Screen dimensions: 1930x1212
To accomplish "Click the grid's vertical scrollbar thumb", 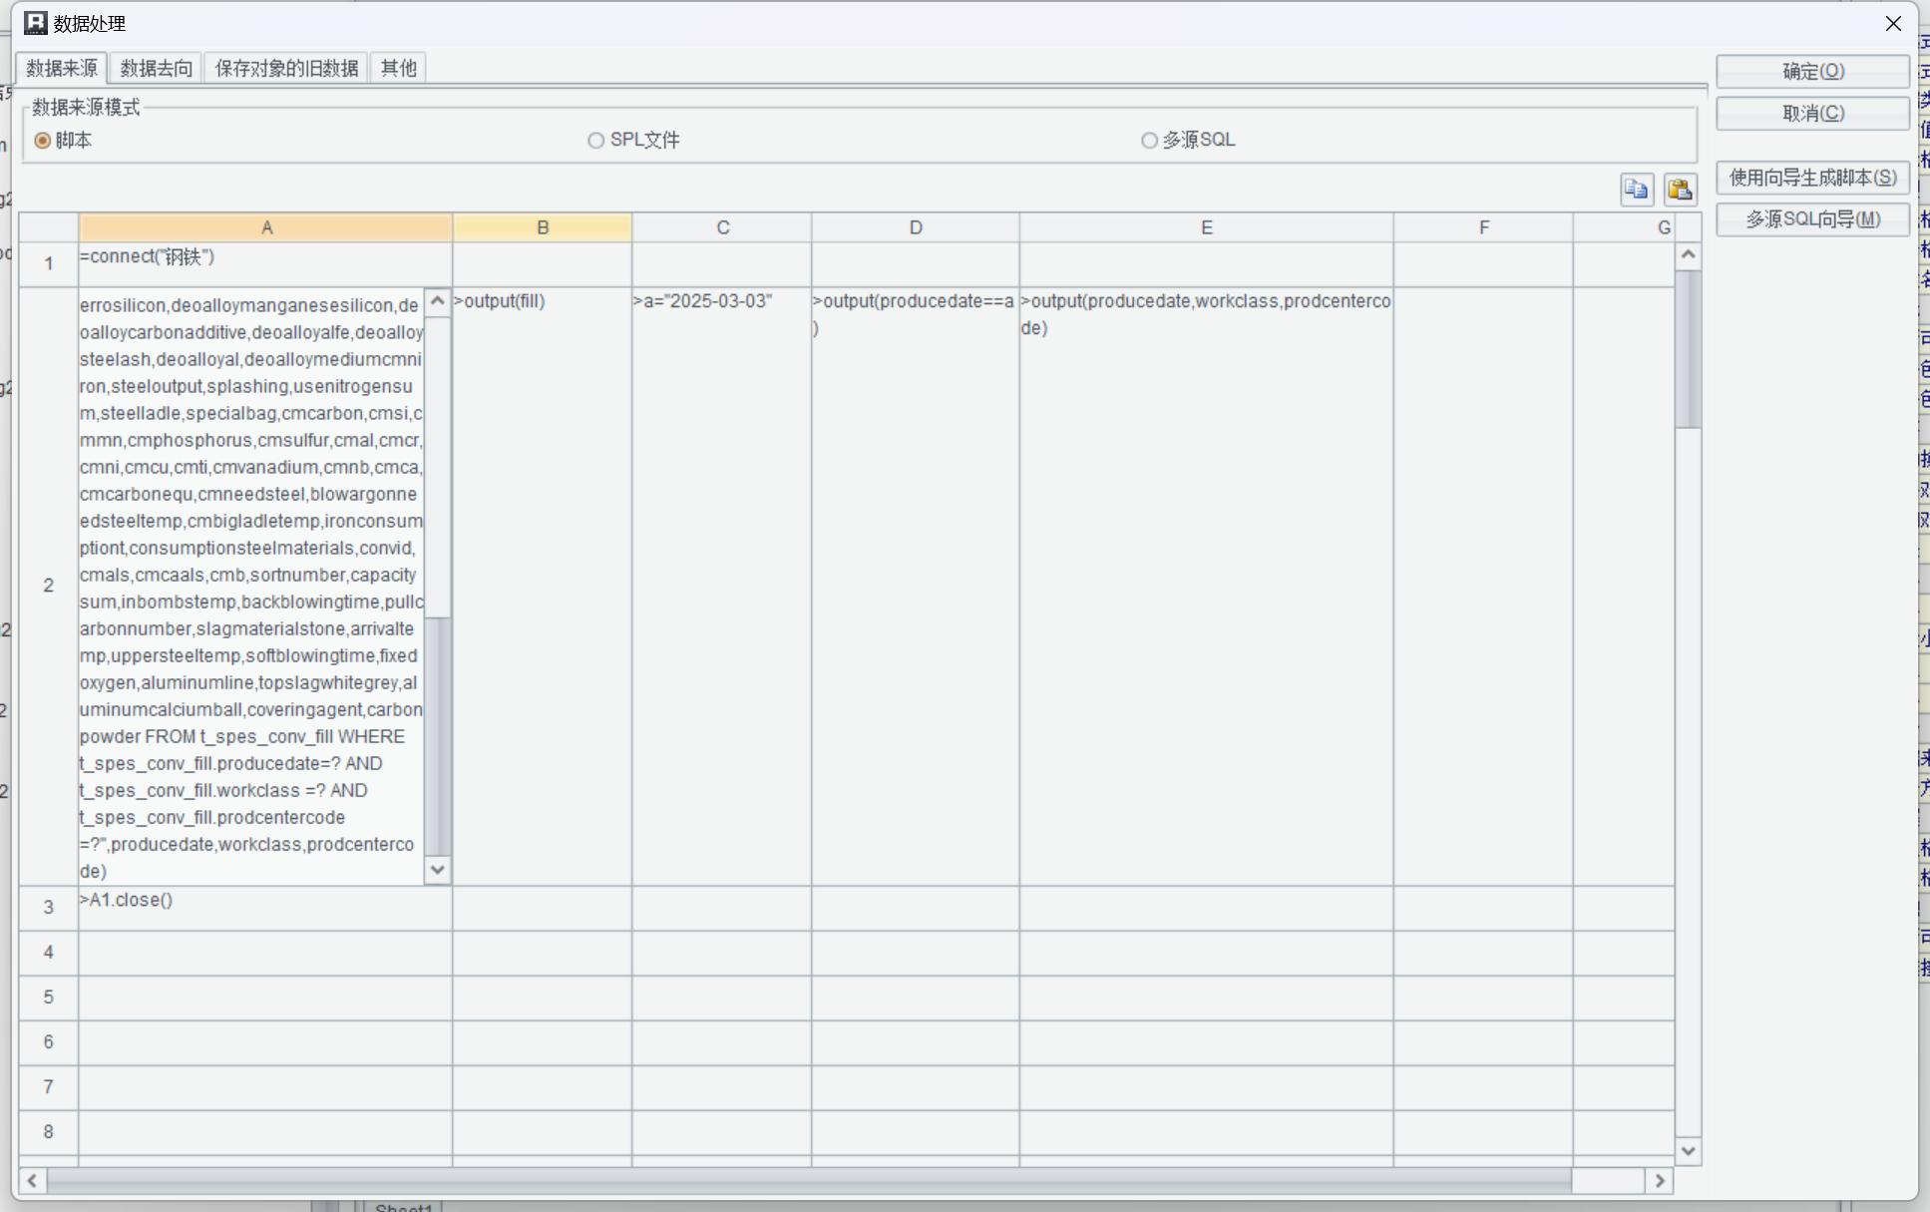I will point(1688,349).
